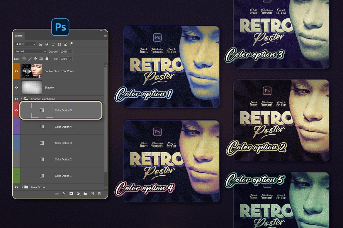The width and height of the screenshot is (343, 228).
Task: Lock image pixels brush icon
Action: (x=30, y=59)
